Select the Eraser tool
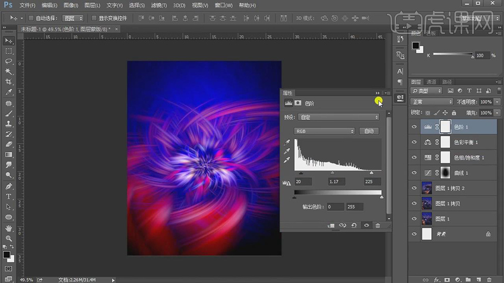The height and width of the screenshot is (283, 504). click(x=9, y=144)
